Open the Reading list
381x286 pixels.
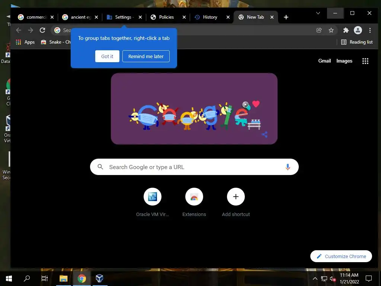[357, 42]
